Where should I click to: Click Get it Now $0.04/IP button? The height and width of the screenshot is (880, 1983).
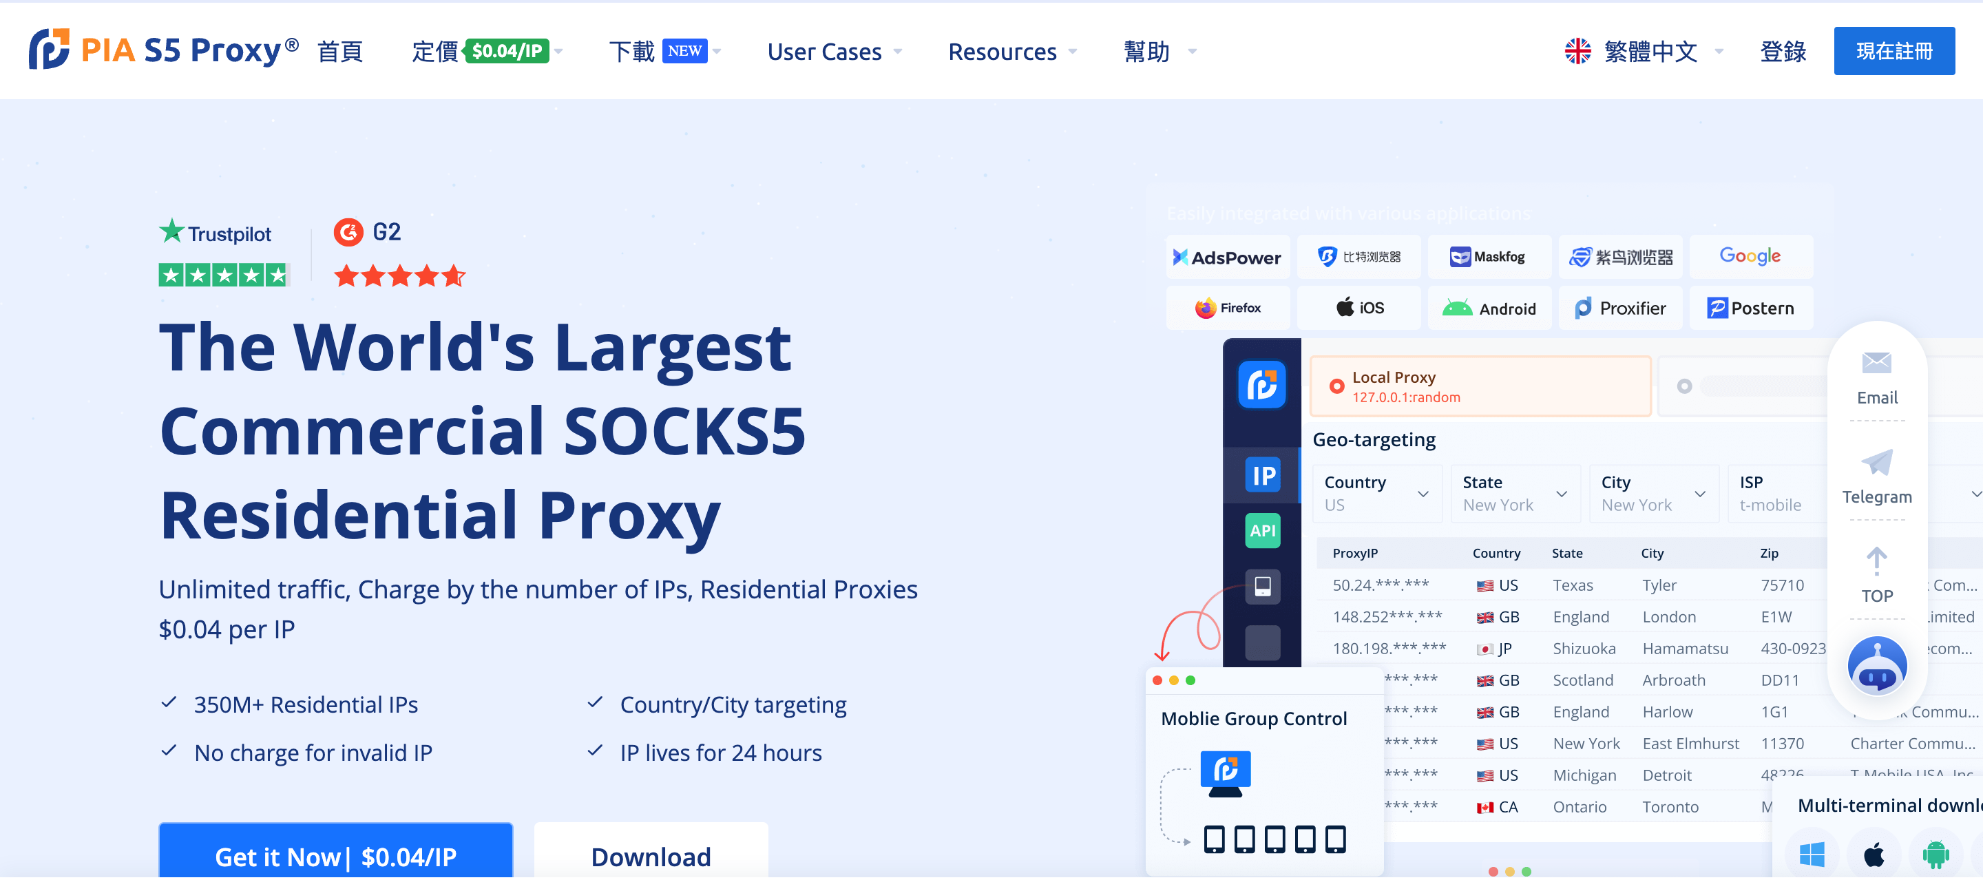[335, 852]
